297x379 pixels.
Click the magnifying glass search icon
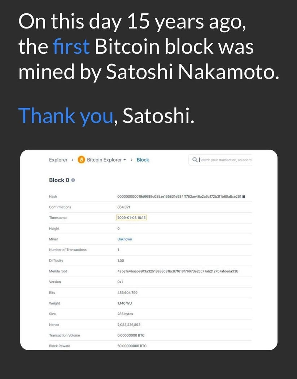click(x=195, y=160)
